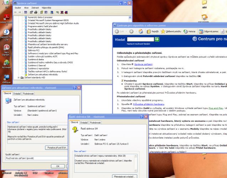
Task: Click the Uninstall device toolbar icon
Action: pos(66,12)
